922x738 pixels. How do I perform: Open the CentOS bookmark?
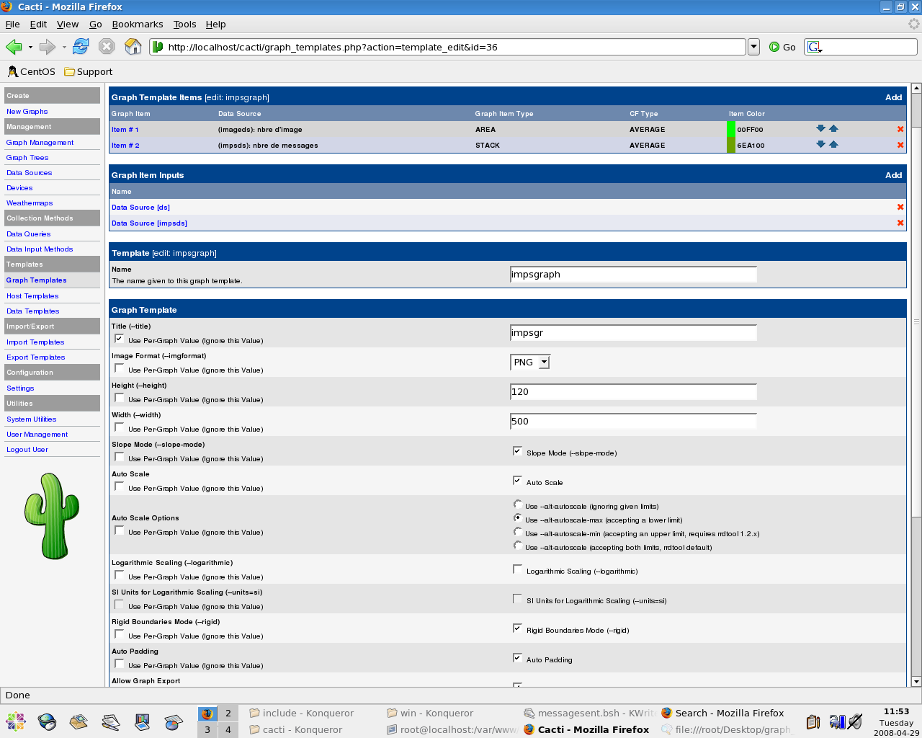[32, 71]
